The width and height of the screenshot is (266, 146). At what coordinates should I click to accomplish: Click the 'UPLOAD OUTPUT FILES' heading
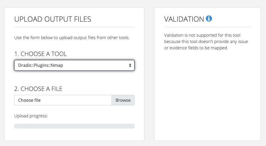point(53,19)
